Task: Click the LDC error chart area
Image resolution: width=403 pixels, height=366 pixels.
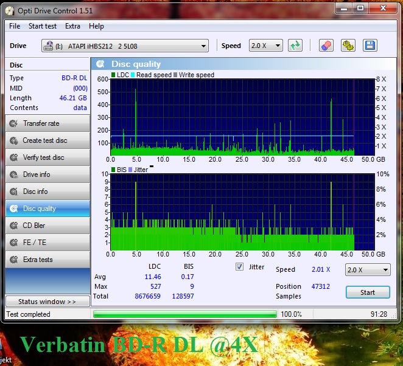Action: click(x=242, y=117)
